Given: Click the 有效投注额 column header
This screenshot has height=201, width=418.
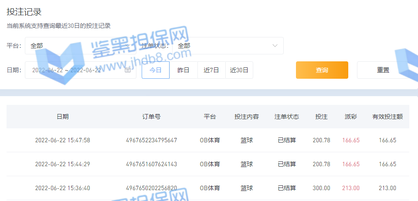Looking at the screenshot, I should tap(387, 117).
